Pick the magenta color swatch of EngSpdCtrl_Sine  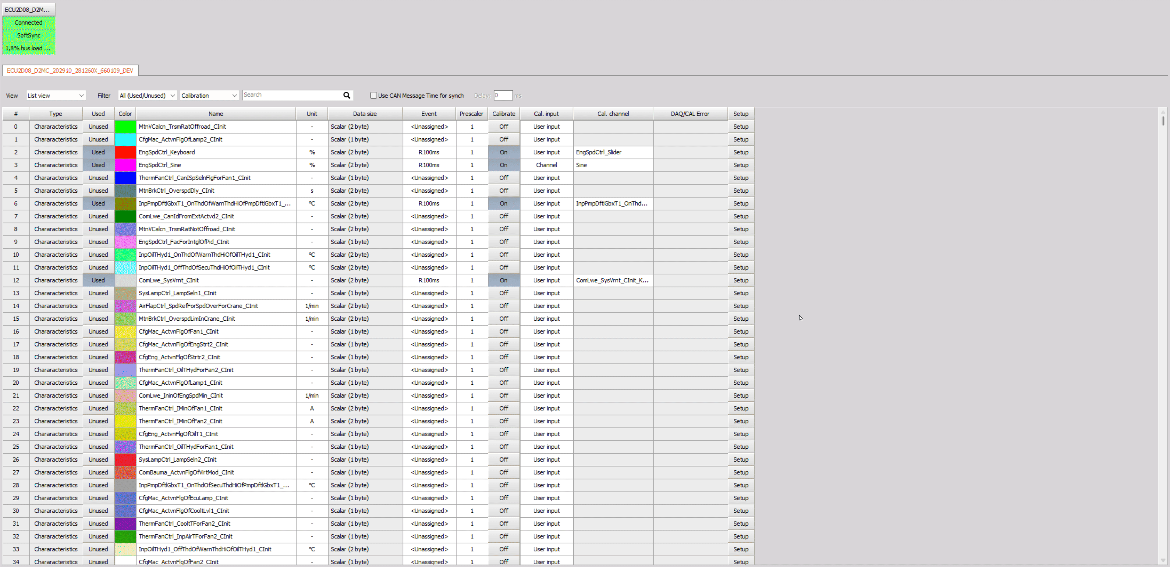point(125,165)
